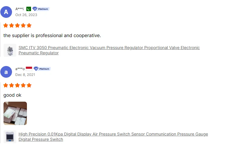Click the review date Dec 8, 2021
225x144 pixels.
click(25, 75)
